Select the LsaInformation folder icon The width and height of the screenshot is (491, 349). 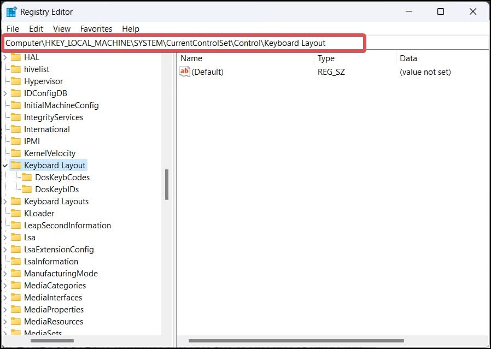coord(16,262)
